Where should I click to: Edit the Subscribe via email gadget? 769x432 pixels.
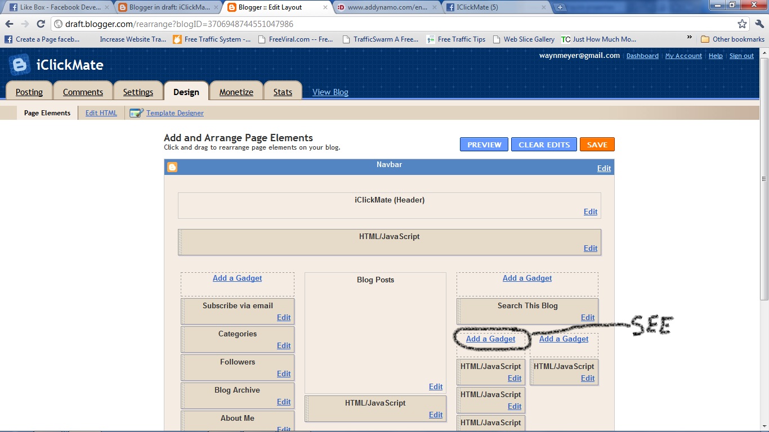[x=284, y=318]
